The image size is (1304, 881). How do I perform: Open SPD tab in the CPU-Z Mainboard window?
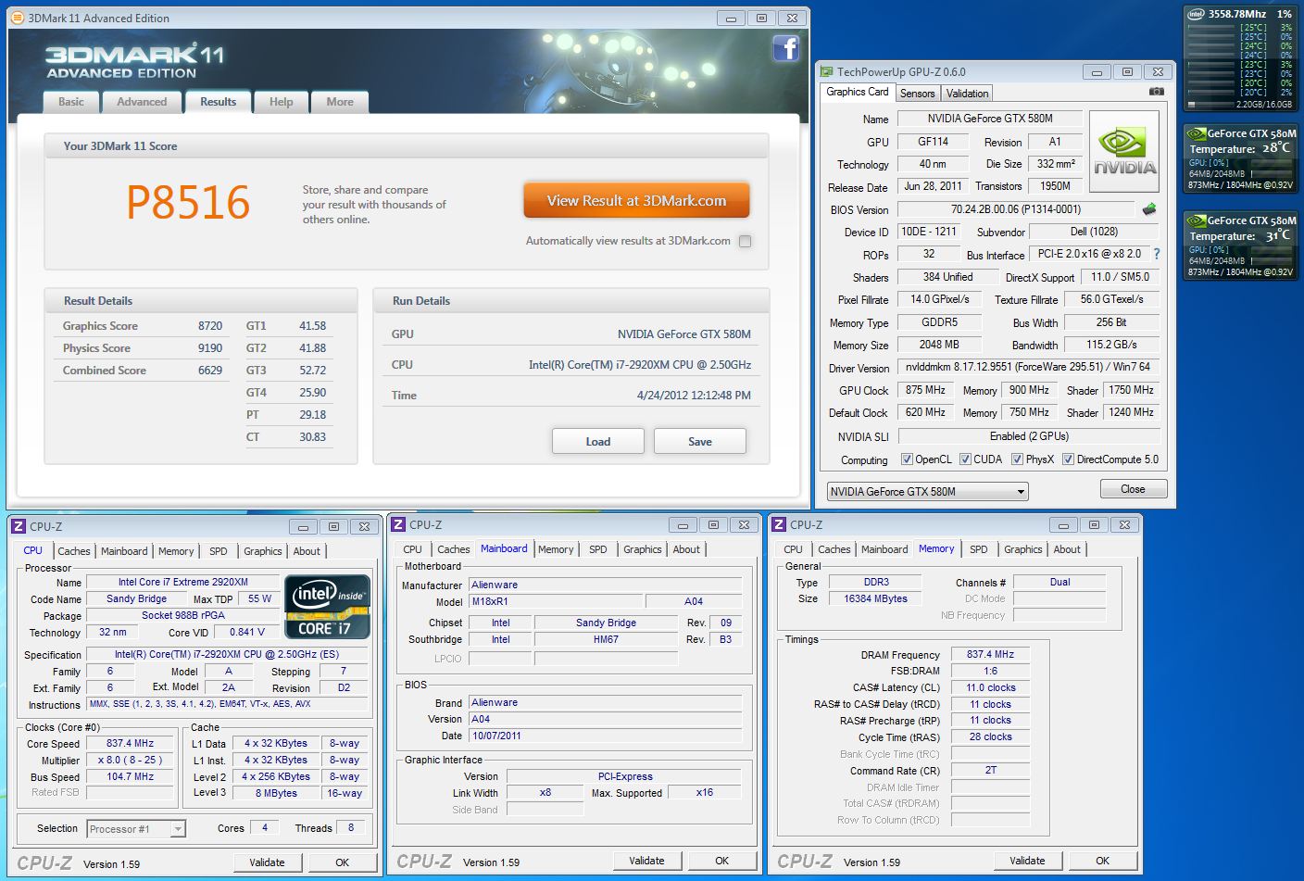[x=598, y=549]
